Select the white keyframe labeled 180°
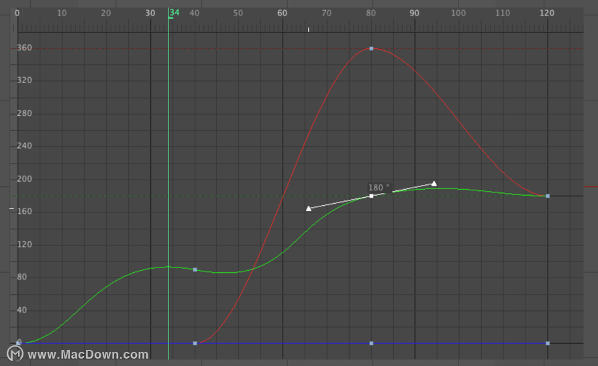598x366 pixels. (x=371, y=196)
